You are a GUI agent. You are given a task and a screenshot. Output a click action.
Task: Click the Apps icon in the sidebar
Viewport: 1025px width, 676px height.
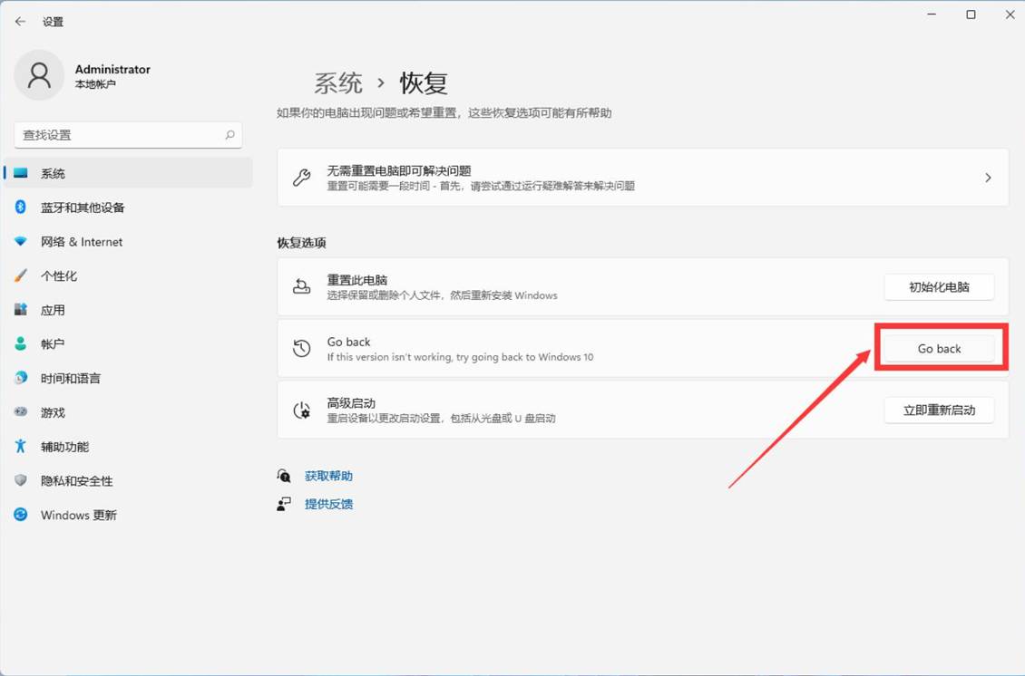21,310
